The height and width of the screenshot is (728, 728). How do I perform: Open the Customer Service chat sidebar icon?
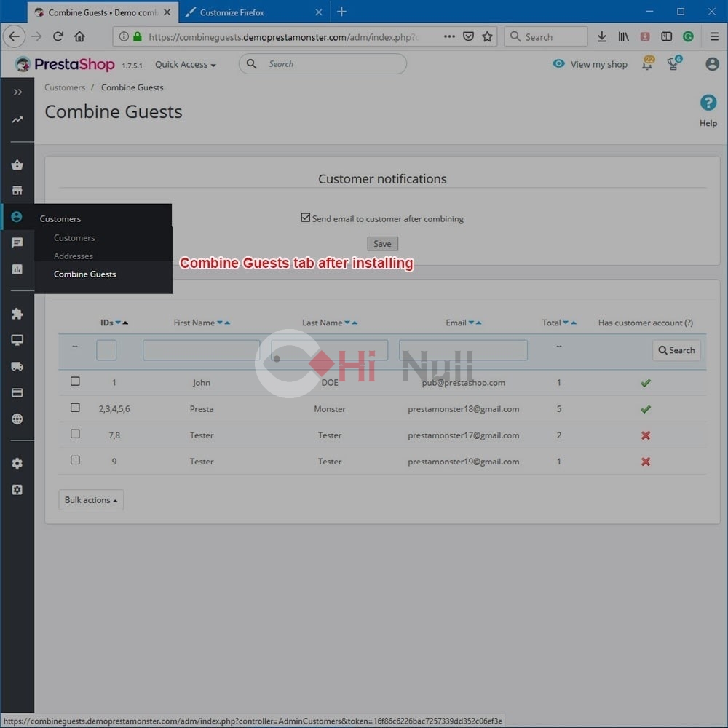coord(17,243)
